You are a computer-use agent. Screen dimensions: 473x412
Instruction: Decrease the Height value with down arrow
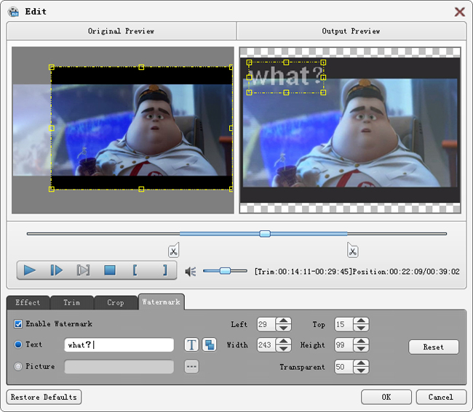point(361,349)
